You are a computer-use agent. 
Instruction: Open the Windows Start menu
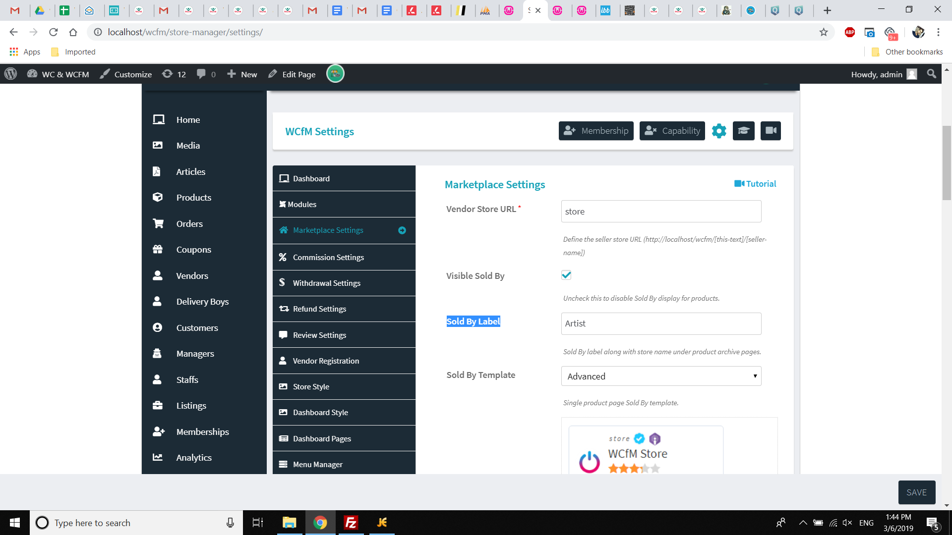click(15, 523)
